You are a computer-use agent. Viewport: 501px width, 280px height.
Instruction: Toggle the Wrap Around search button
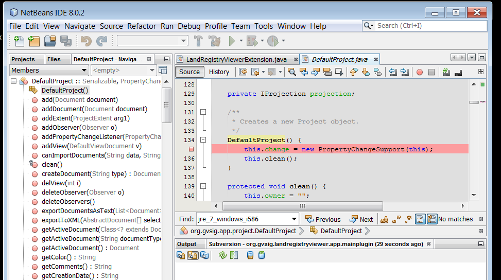[x=431, y=219]
